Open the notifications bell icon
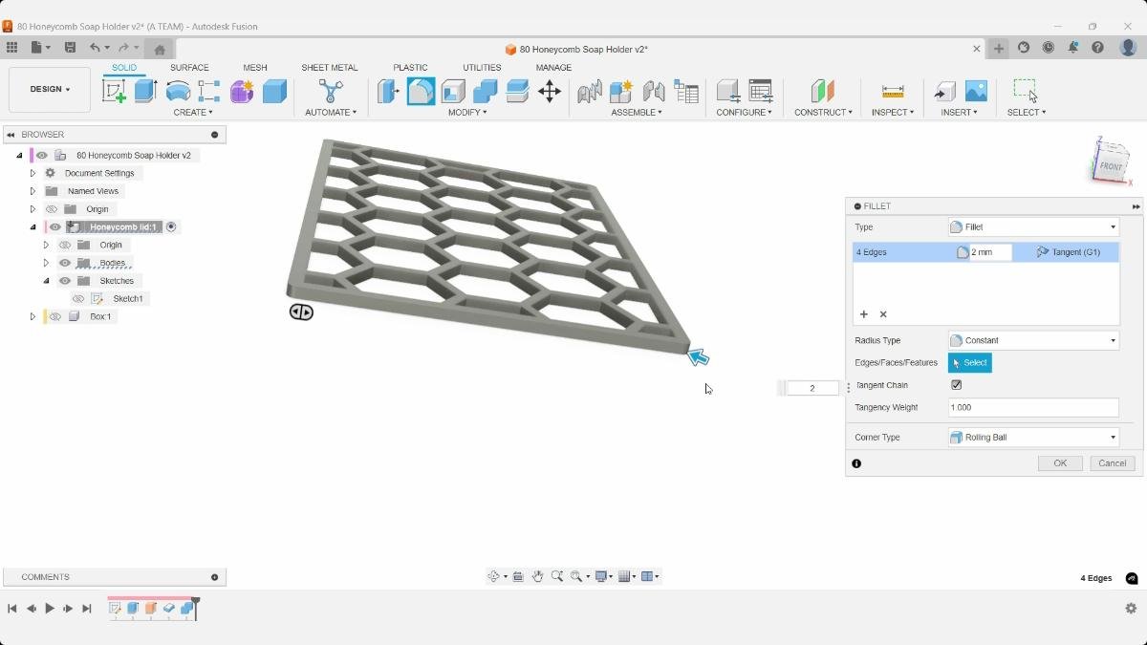1147x645 pixels. [x=1073, y=48]
